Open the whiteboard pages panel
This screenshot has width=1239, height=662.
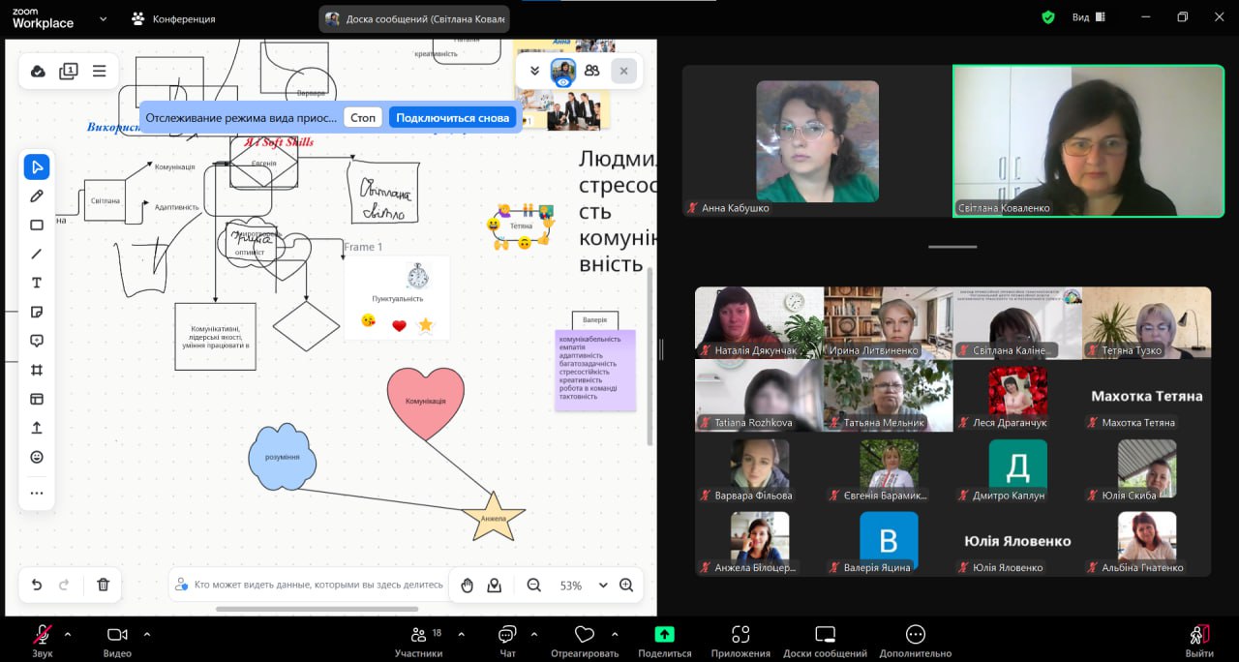click(x=69, y=71)
